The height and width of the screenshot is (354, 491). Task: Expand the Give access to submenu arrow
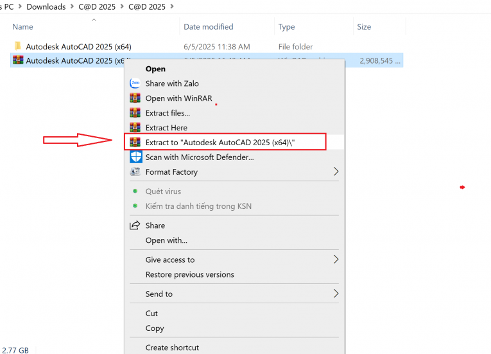(x=336, y=260)
